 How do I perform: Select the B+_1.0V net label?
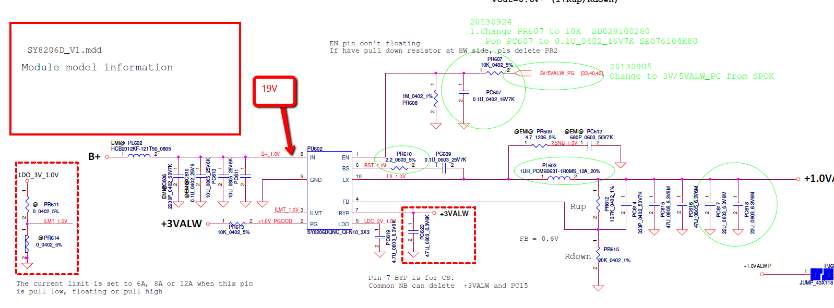pyautogui.click(x=270, y=154)
